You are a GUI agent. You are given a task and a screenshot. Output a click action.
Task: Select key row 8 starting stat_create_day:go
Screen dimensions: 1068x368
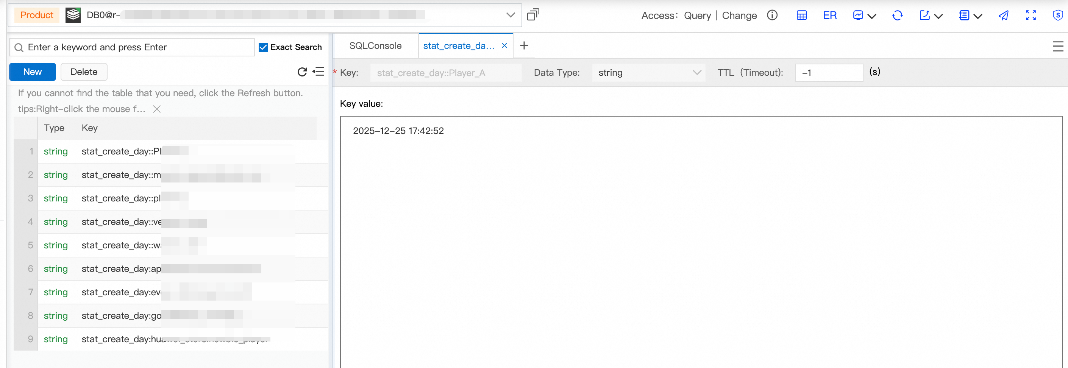click(171, 316)
